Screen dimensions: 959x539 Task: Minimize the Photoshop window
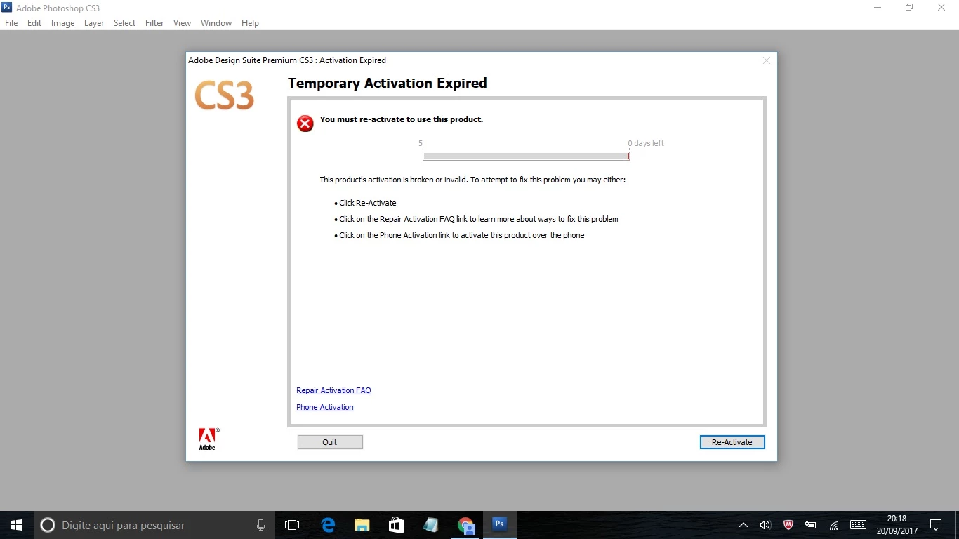pos(878,8)
